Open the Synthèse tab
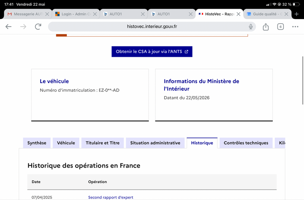The height and width of the screenshot is (200, 304). (x=37, y=143)
